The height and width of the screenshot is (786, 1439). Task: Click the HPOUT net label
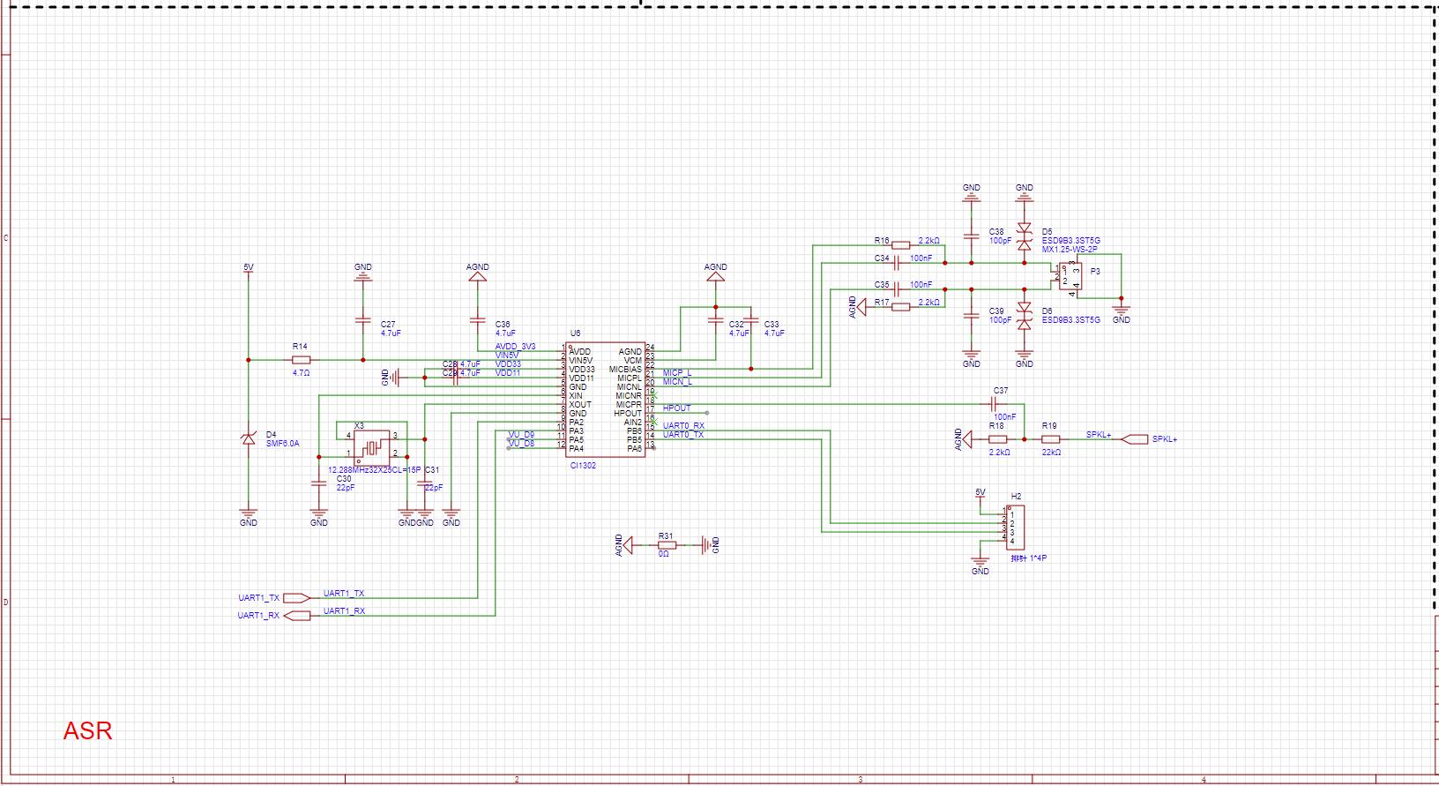[676, 408]
